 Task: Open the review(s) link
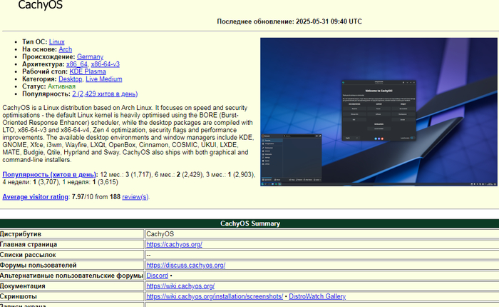(x=135, y=196)
